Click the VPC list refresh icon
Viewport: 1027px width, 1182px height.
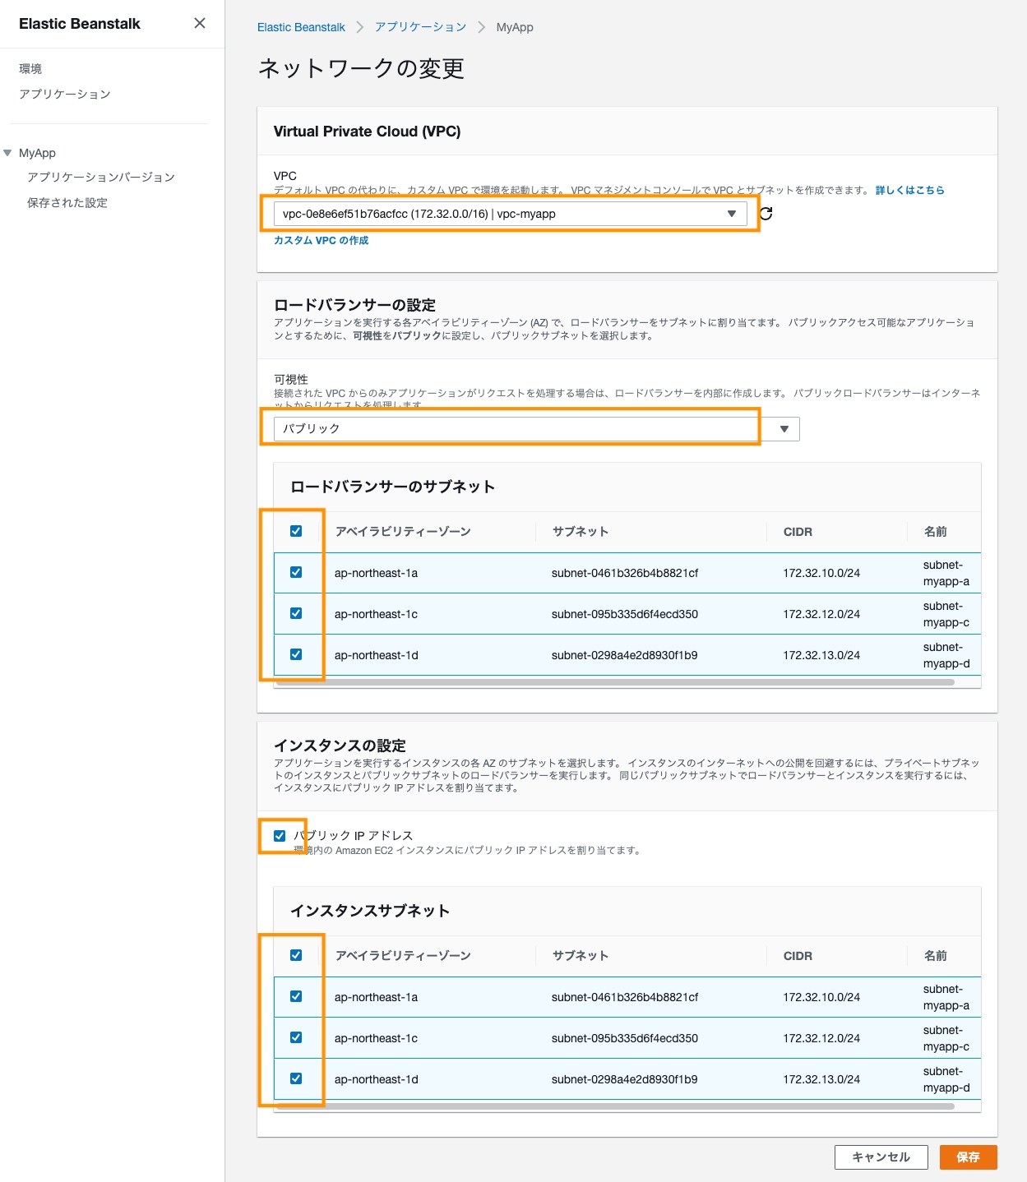pyautogui.click(x=766, y=214)
